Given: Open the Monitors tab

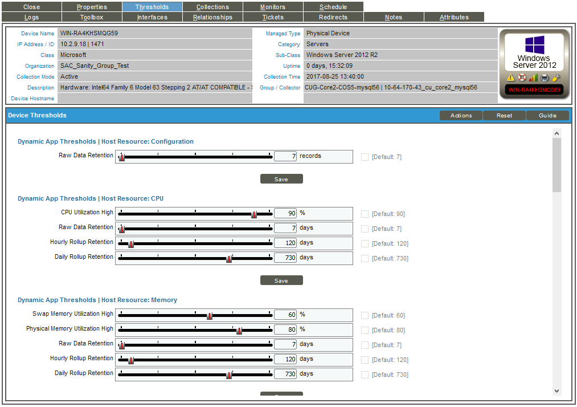Looking at the screenshot, I should 273,6.
